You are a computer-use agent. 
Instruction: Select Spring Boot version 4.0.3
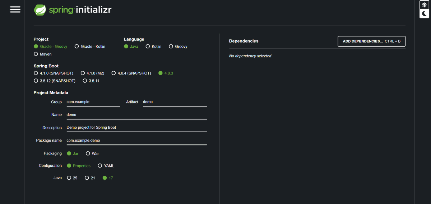(x=166, y=73)
